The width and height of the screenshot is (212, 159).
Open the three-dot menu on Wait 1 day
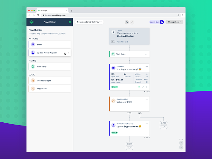coord(146,54)
